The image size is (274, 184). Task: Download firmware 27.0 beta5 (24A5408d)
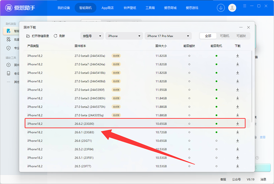[x=237, y=81]
